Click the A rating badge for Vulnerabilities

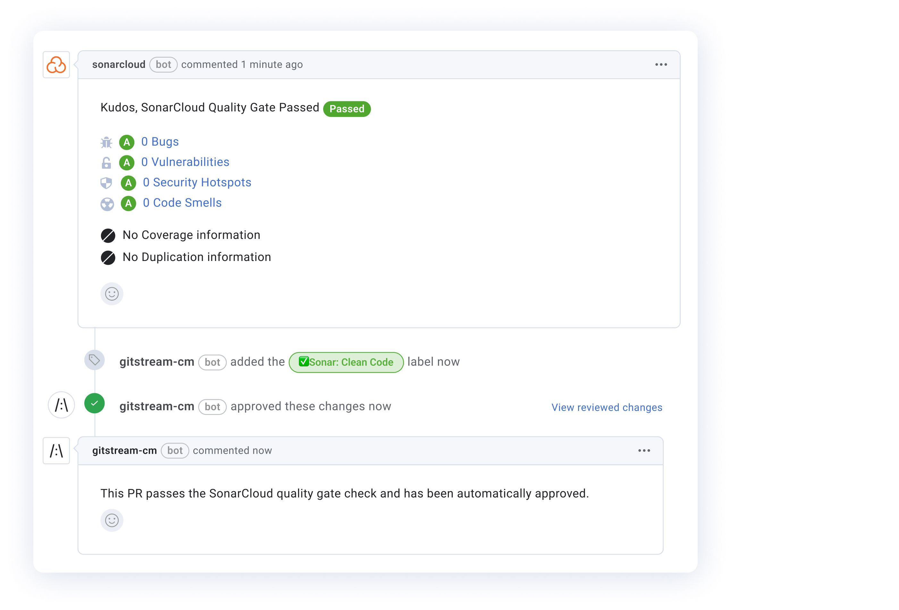(127, 163)
